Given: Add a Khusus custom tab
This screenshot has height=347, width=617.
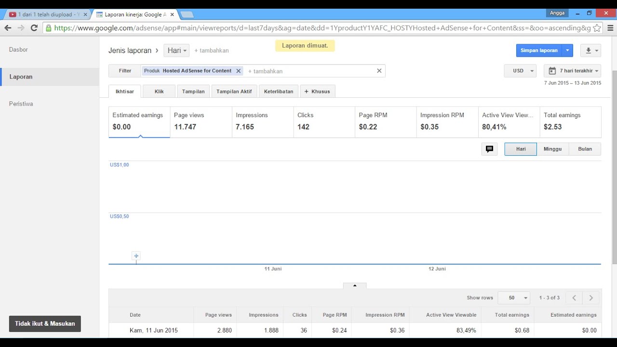Looking at the screenshot, I should pyautogui.click(x=318, y=92).
